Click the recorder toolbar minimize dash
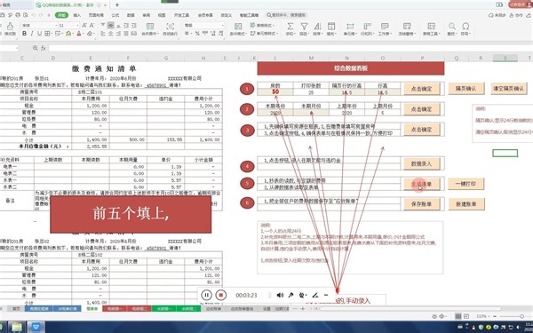 tap(326, 295)
